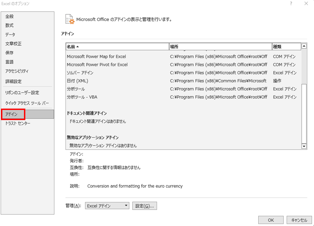Open the 数式 options category
This screenshot has height=226, width=314.
coord(10,25)
